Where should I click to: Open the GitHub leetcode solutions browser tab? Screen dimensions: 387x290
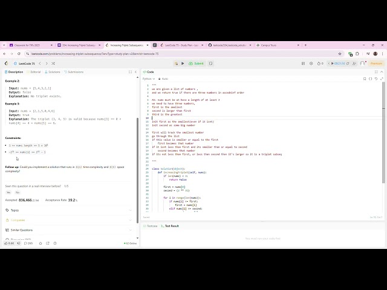click(x=230, y=45)
